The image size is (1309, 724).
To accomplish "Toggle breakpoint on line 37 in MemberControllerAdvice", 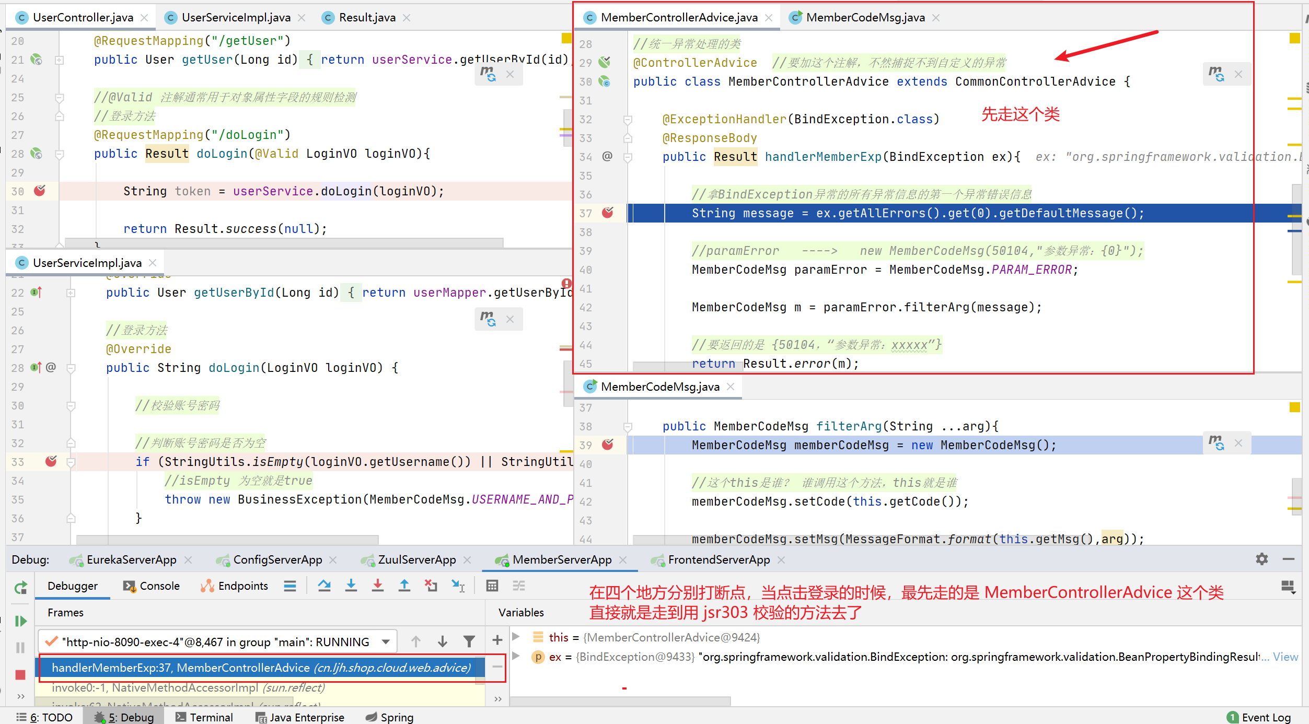I will tap(607, 213).
